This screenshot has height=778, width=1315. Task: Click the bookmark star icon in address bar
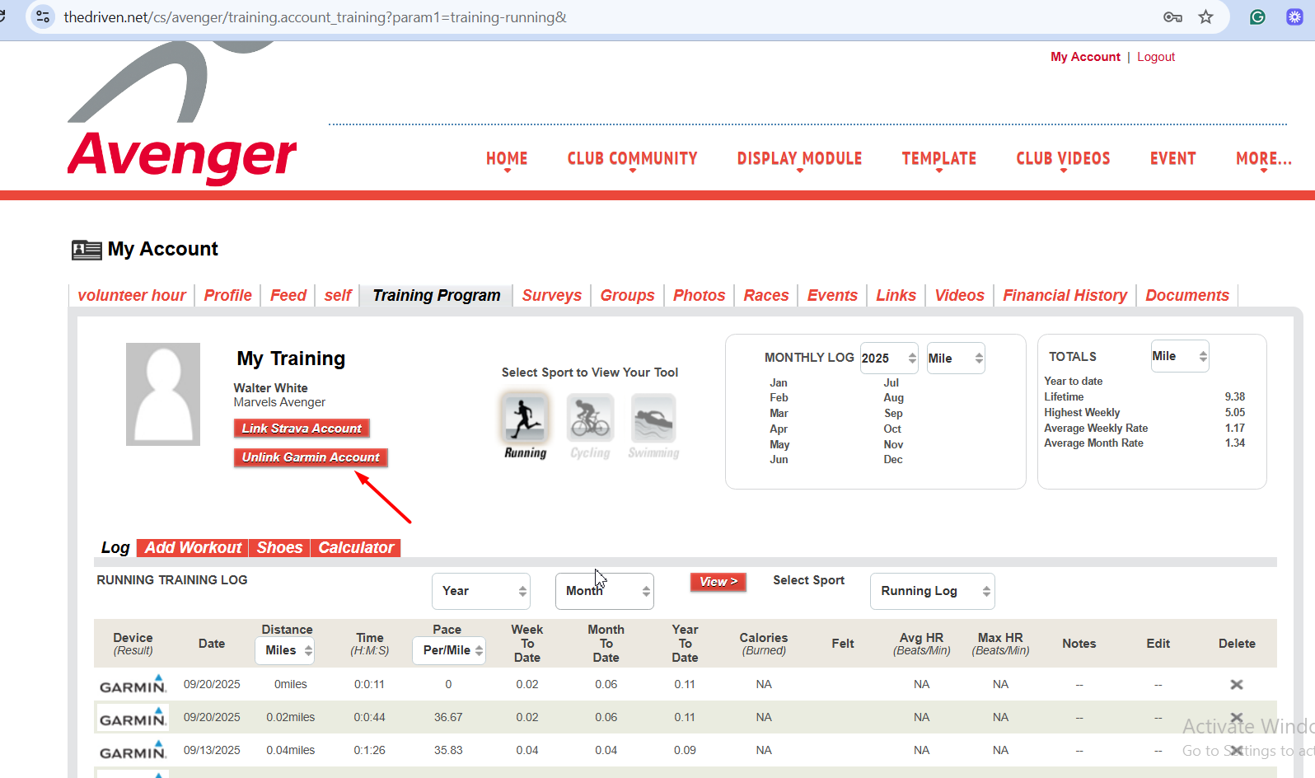click(x=1205, y=17)
